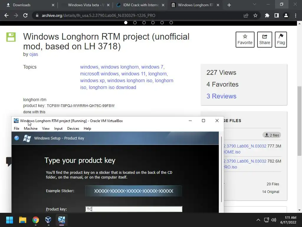Image resolution: width=302 pixels, height=227 pixels.
Task: Click the Favorite button
Action: point(245,40)
